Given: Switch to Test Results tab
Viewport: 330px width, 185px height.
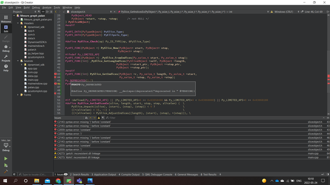Looking at the screenshot, I should coord(208,174).
